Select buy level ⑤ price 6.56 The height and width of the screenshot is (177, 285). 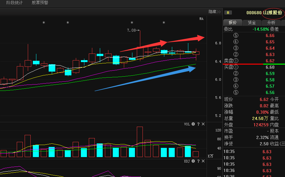pos(270,92)
